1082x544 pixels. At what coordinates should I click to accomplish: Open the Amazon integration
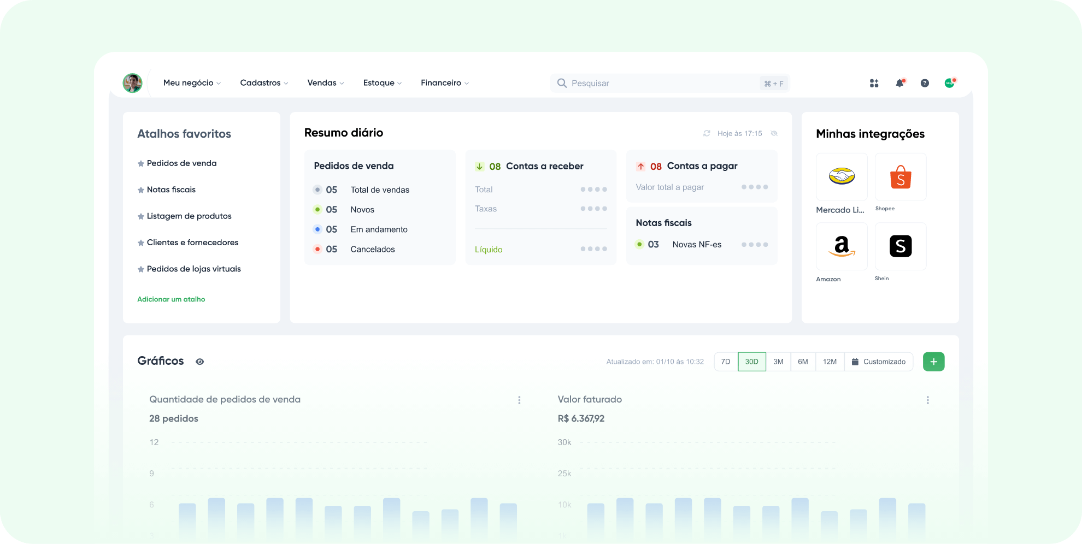(x=842, y=246)
